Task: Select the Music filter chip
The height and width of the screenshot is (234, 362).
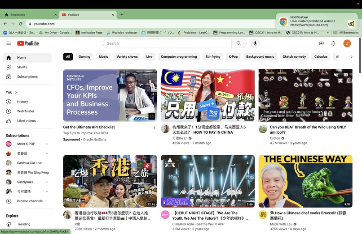Action: click(x=103, y=57)
